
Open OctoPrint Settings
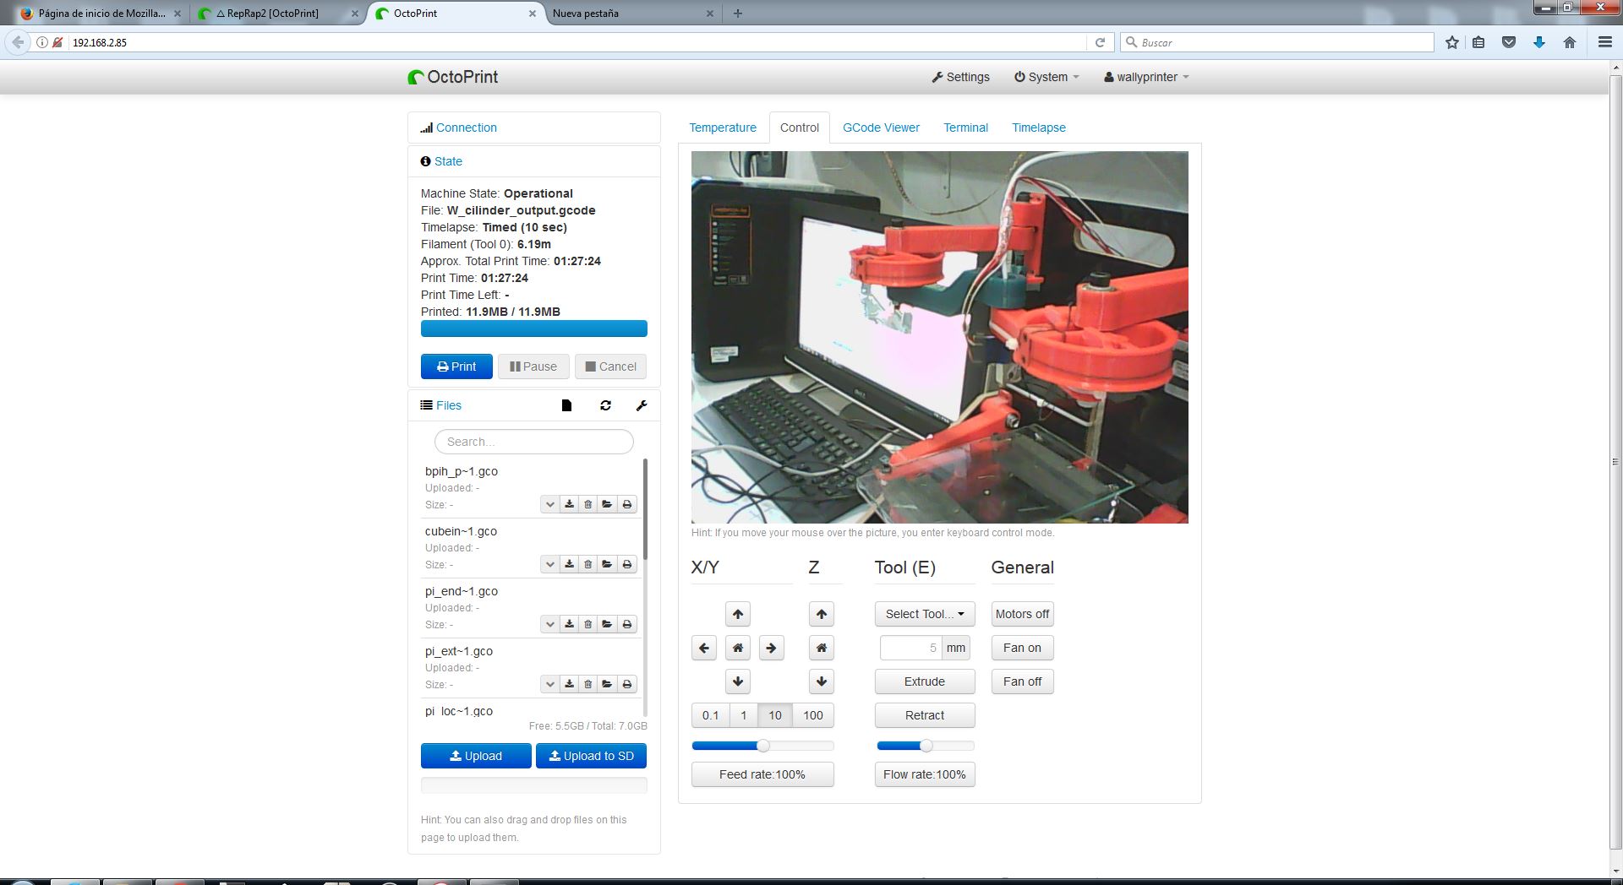[x=961, y=77]
